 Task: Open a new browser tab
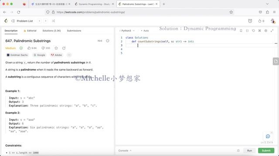[164, 4]
